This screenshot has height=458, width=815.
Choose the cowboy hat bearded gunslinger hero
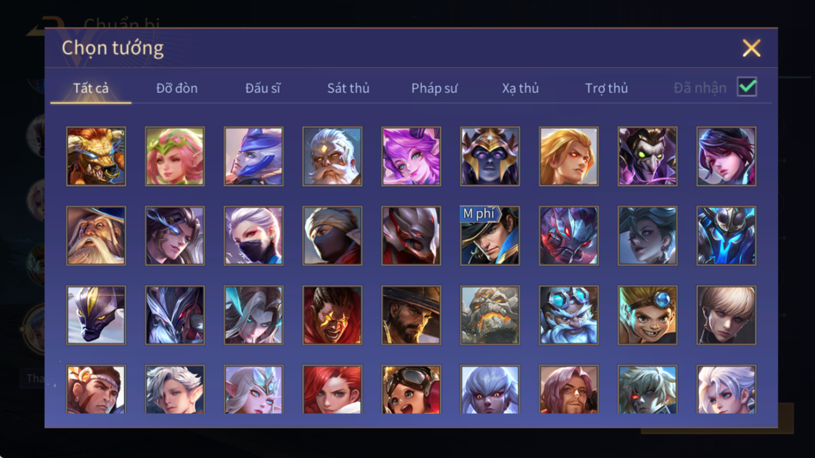tap(411, 315)
